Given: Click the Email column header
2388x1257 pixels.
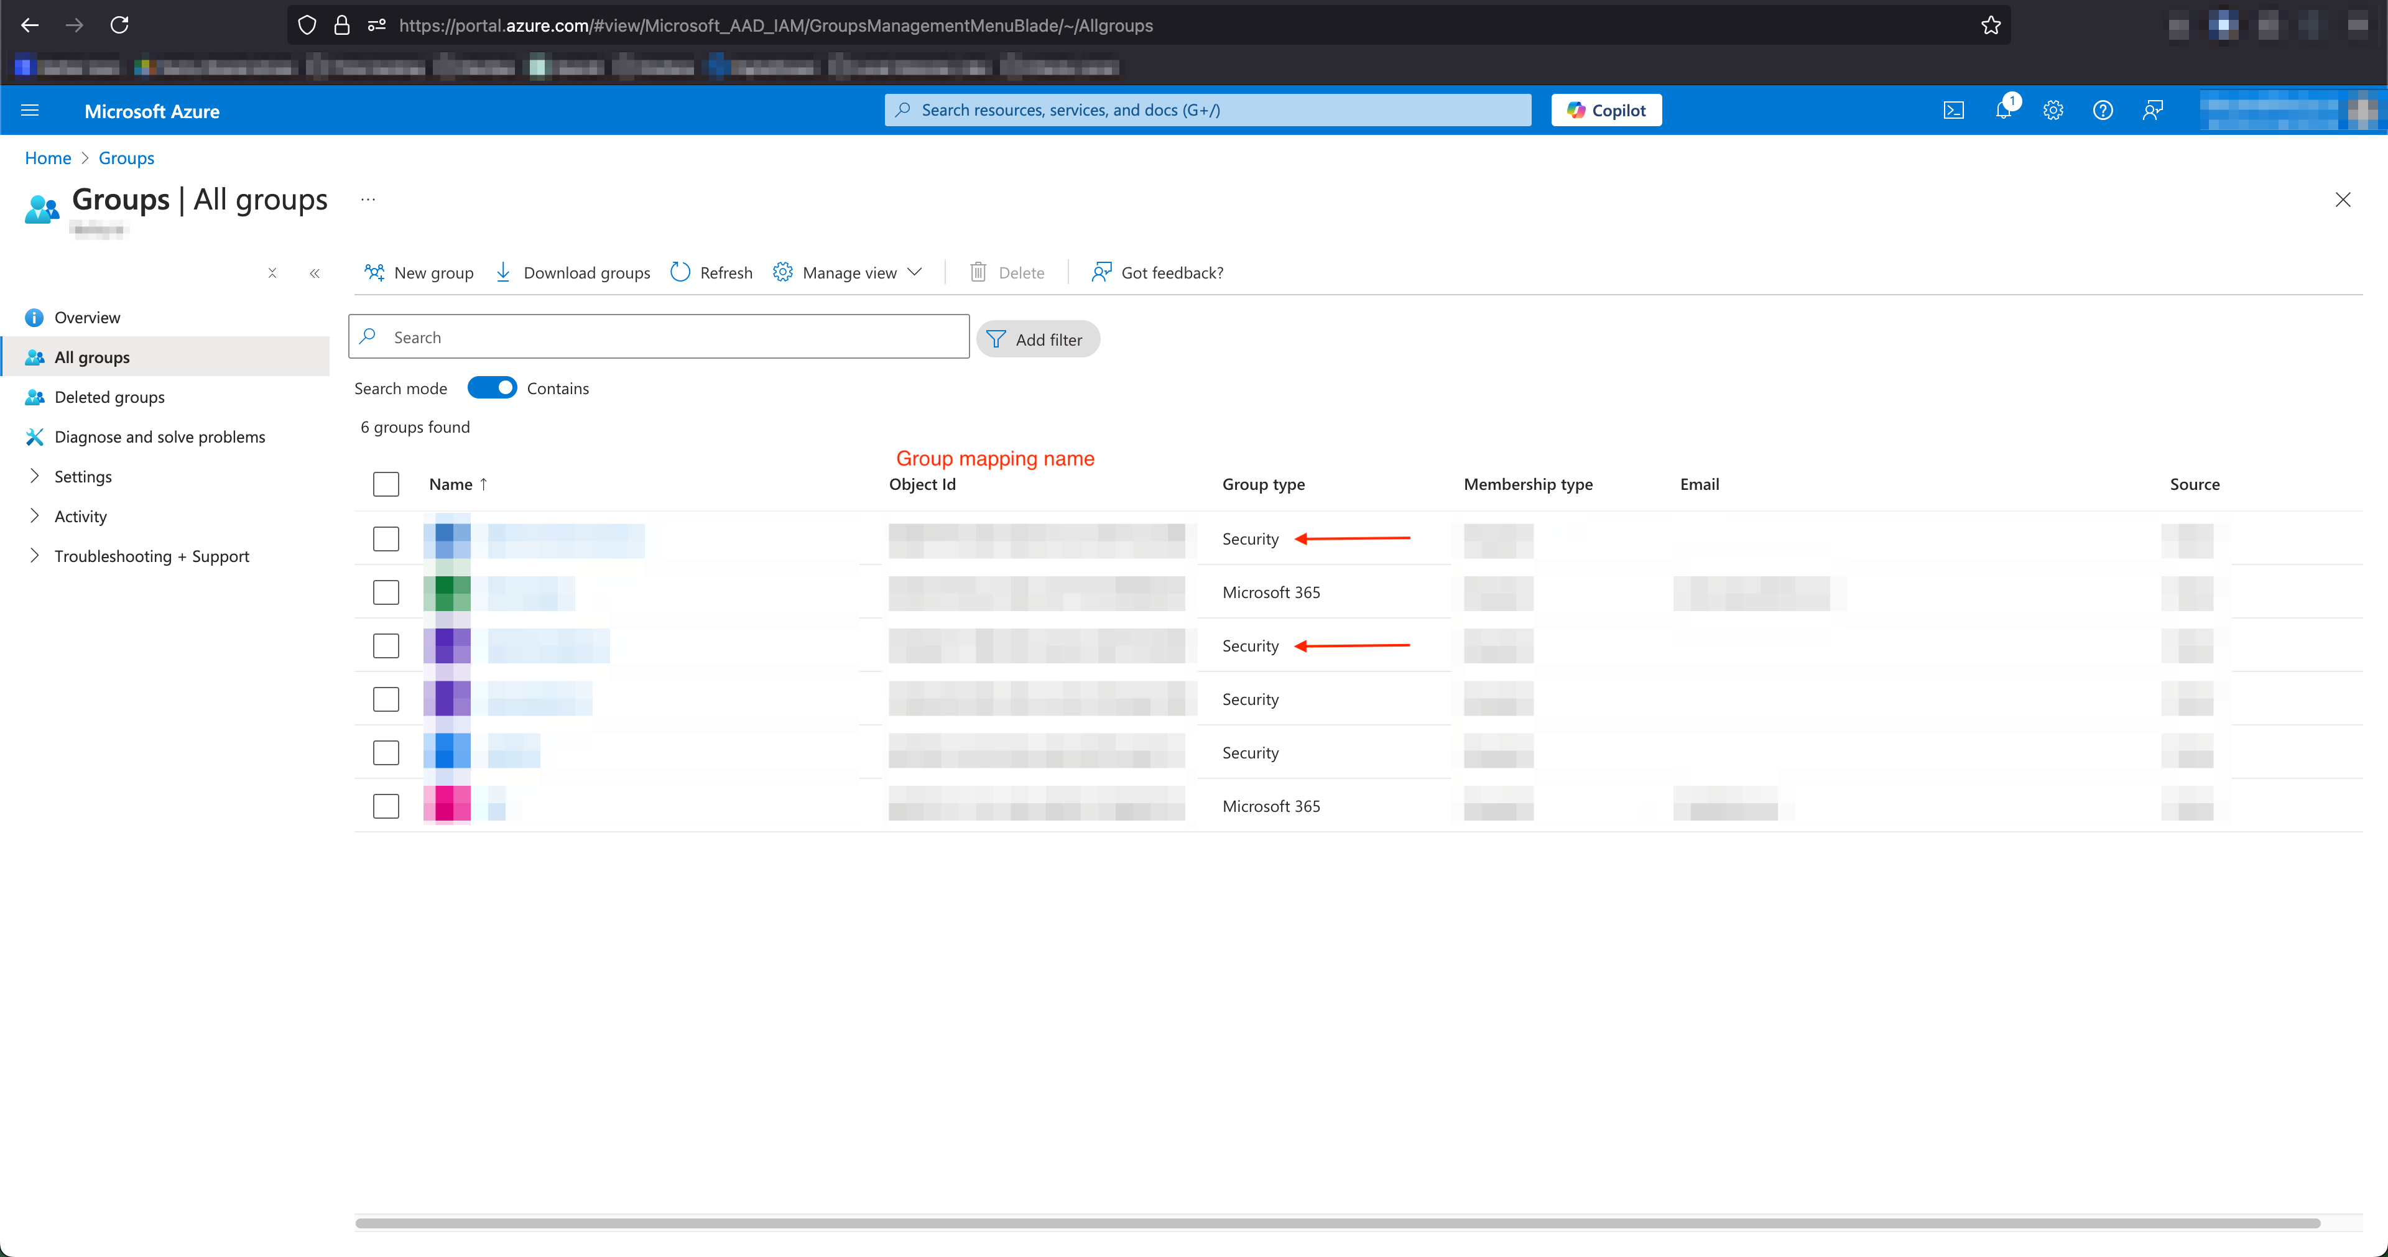Looking at the screenshot, I should coord(1699,484).
